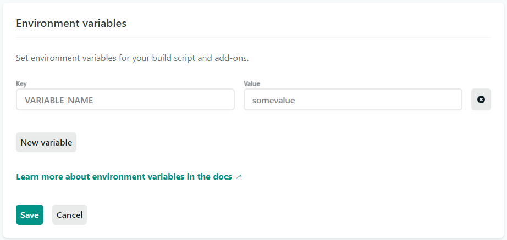Click the Environment variables heading
The image size is (507, 240).
click(71, 24)
